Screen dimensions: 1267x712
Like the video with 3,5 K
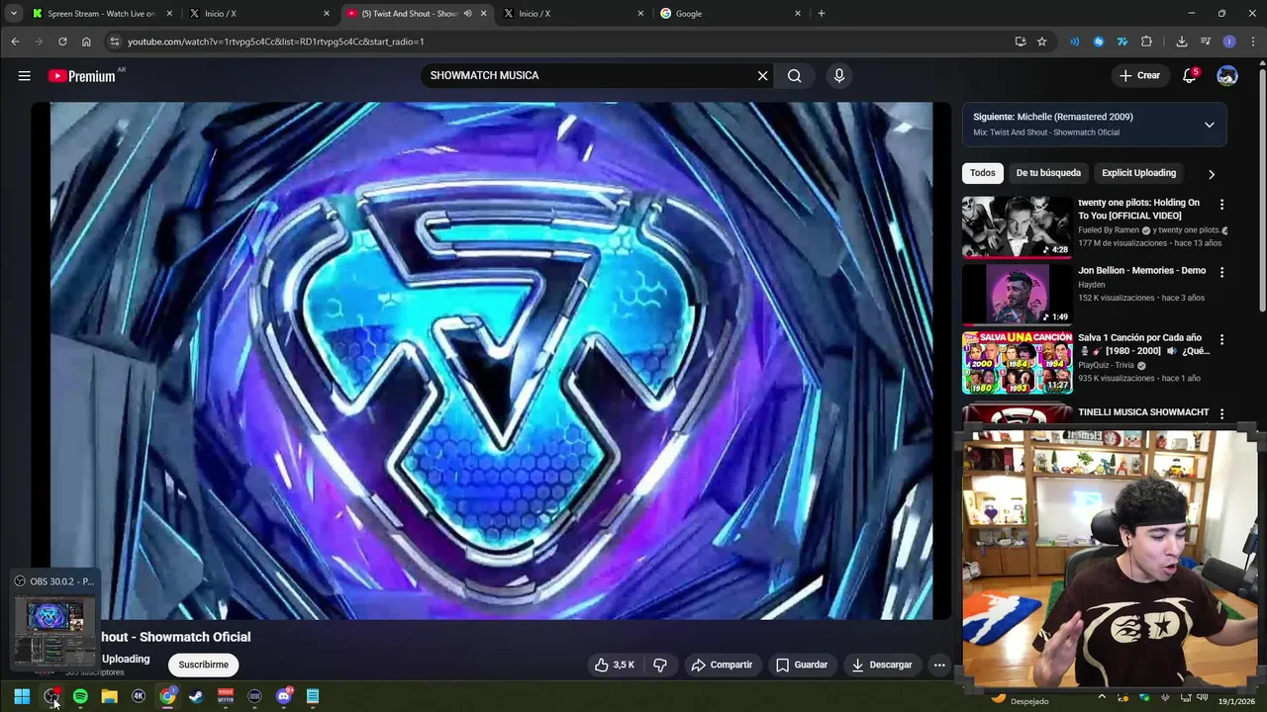point(614,665)
